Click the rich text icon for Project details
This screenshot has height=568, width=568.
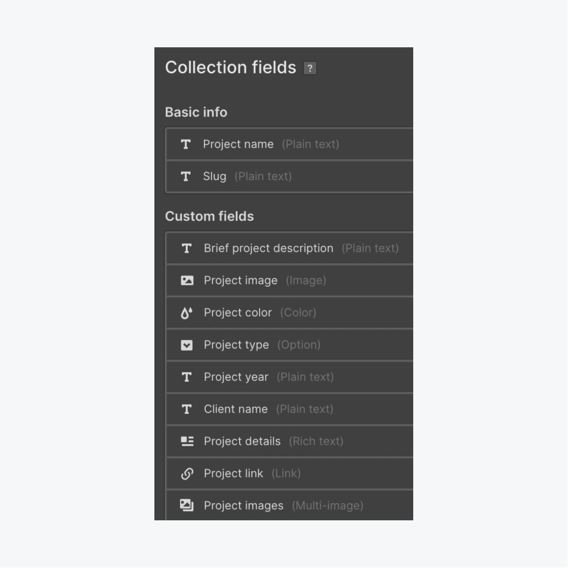coord(187,441)
